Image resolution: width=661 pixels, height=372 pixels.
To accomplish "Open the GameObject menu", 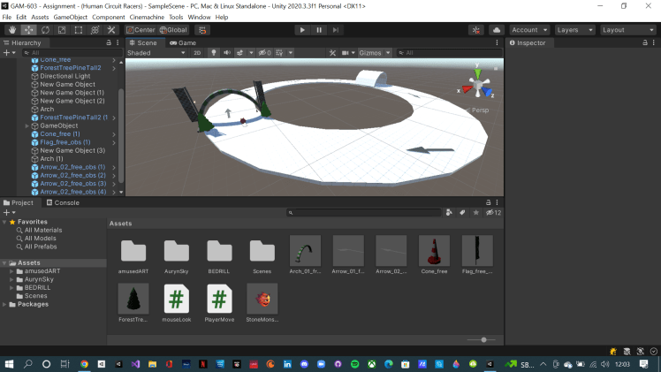I will 71,17.
